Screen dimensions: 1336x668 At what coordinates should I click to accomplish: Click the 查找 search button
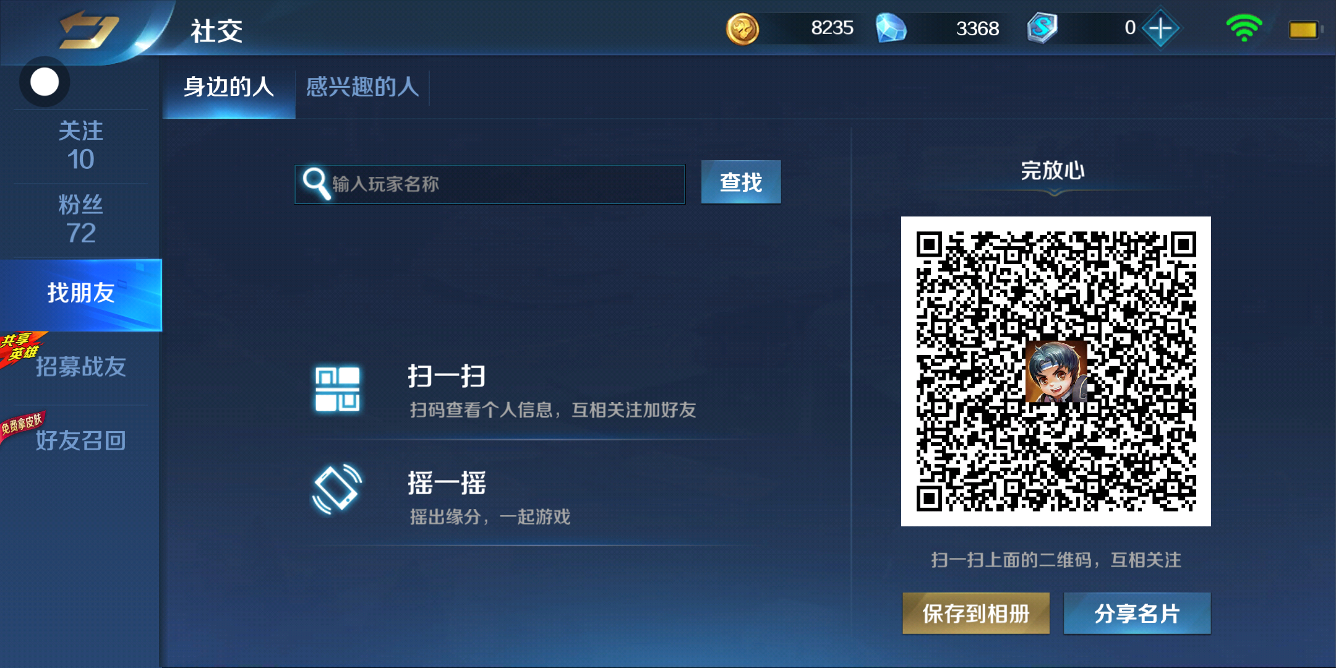[x=741, y=182]
